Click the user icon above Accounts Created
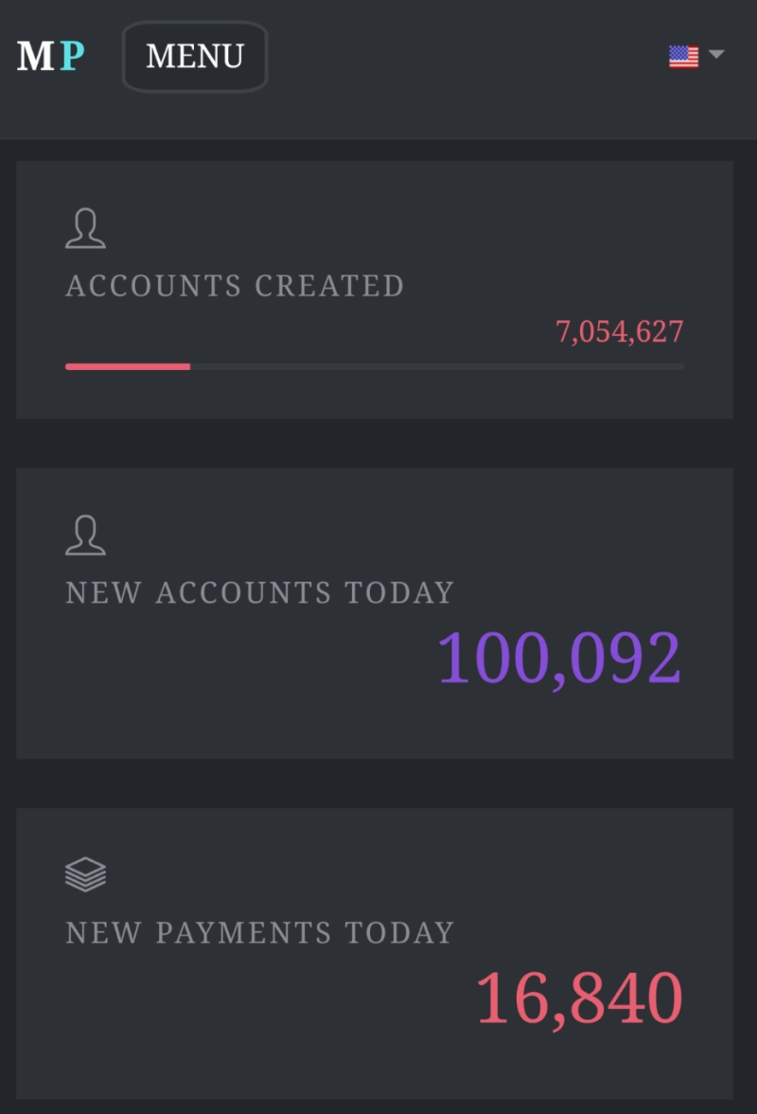The image size is (757, 1114). pyautogui.click(x=85, y=228)
